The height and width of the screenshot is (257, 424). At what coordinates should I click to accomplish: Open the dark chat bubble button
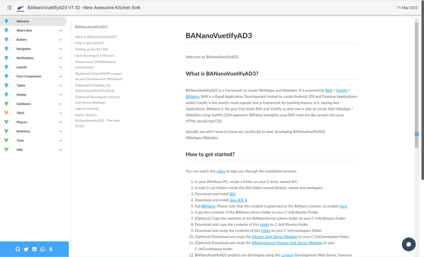(408, 244)
